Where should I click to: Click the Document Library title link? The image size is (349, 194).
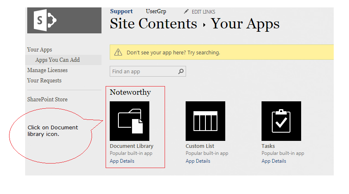point(132,146)
